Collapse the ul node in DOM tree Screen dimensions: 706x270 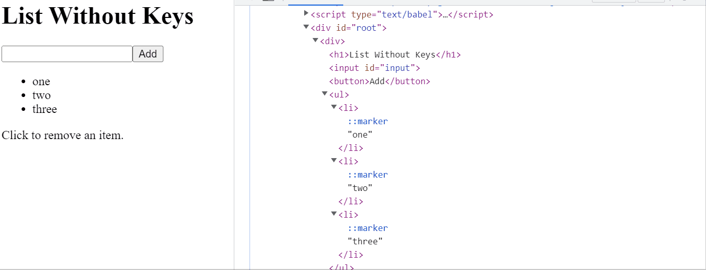coord(325,93)
